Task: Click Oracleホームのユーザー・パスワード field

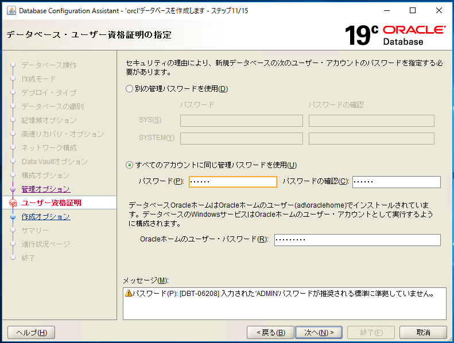Action: coord(357,240)
